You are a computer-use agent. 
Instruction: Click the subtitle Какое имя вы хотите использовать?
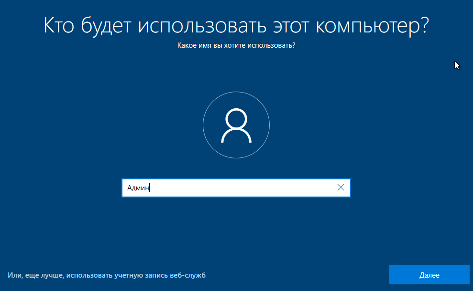coord(236,45)
